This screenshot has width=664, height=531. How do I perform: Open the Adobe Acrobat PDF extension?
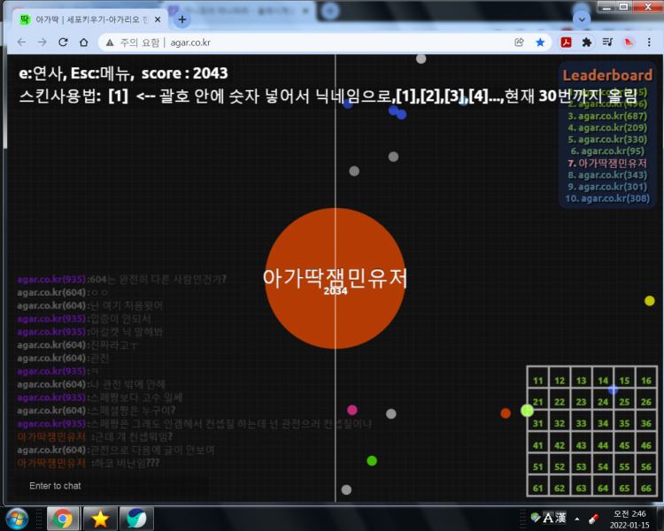(x=567, y=42)
